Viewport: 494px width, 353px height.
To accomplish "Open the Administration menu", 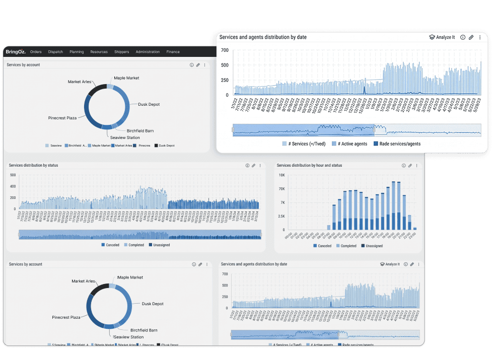I will [x=148, y=52].
